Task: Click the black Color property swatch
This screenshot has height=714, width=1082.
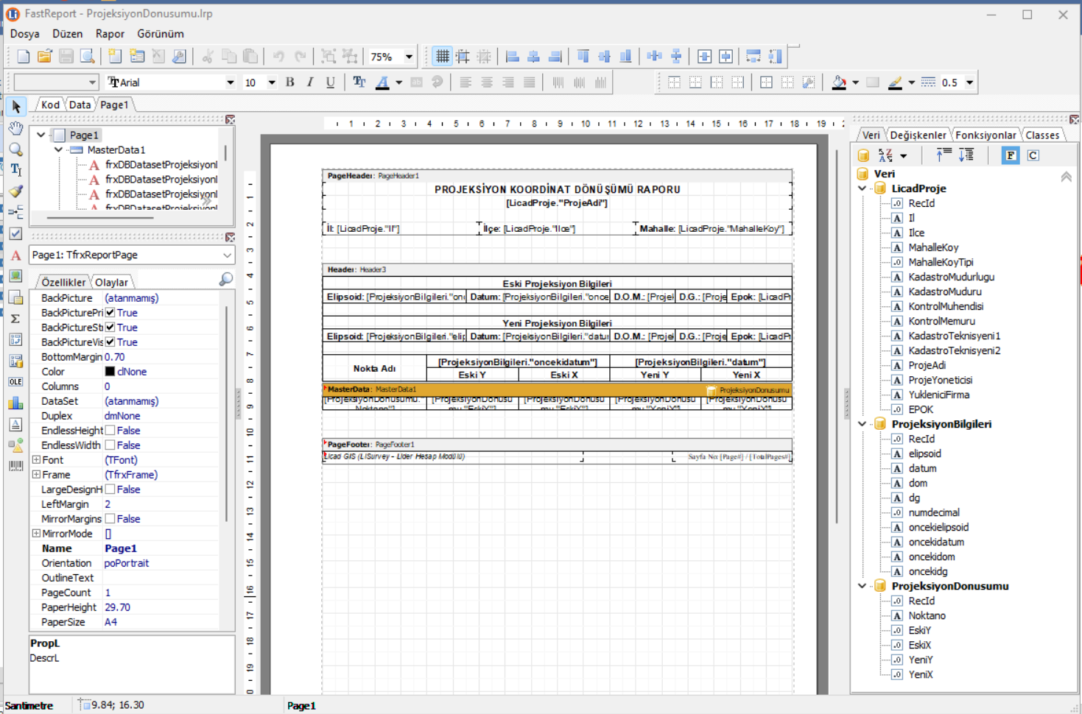Action: [x=110, y=372]
